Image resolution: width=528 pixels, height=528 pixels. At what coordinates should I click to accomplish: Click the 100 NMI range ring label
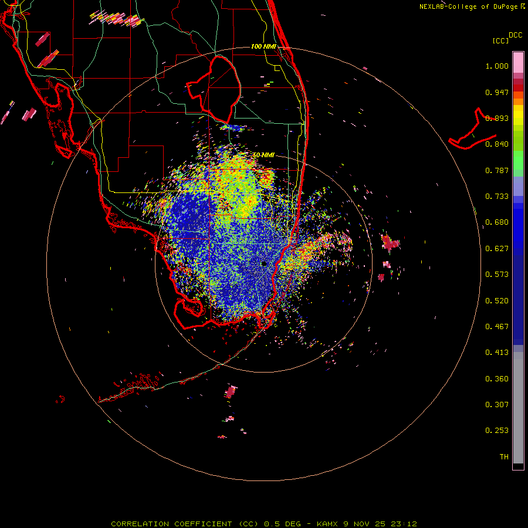(x=263, y=46)
